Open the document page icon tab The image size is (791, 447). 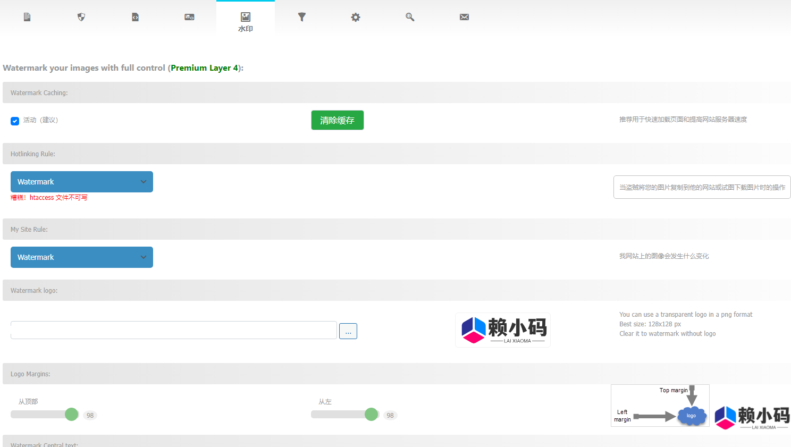click(27, 17)
